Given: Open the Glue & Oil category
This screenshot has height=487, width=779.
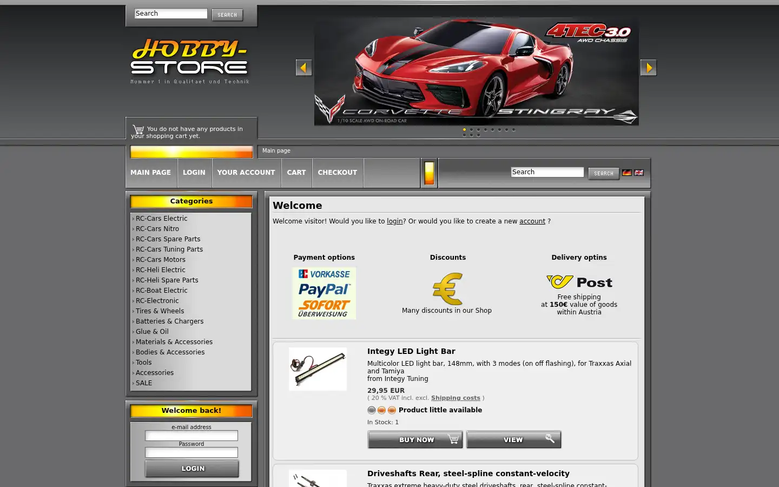Looking at the screenshot, I should [x=152, y=332].
